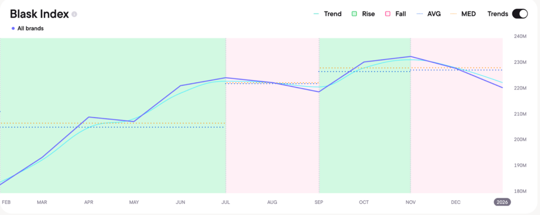Click the green Rise legend swatch

pyautogui.click(x=355, y=14)
